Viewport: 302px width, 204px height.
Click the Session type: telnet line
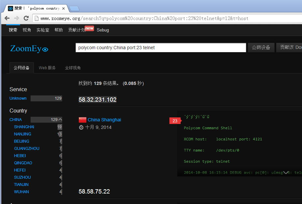[207, 161]
